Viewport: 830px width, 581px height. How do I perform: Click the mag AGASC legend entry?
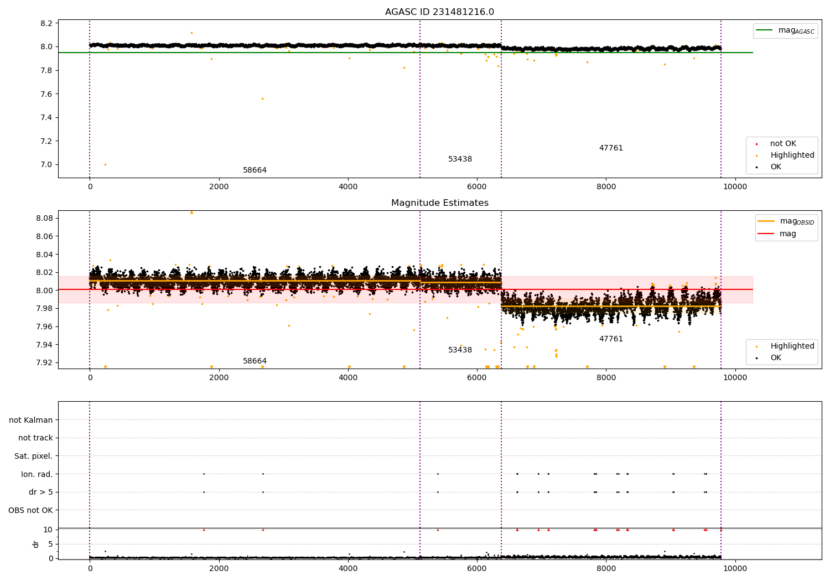[785, 30]
